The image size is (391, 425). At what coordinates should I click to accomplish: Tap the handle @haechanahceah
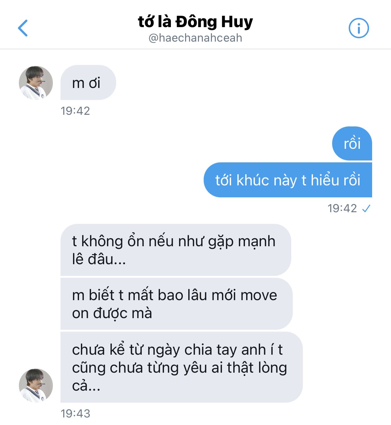[x=195, y=38]
